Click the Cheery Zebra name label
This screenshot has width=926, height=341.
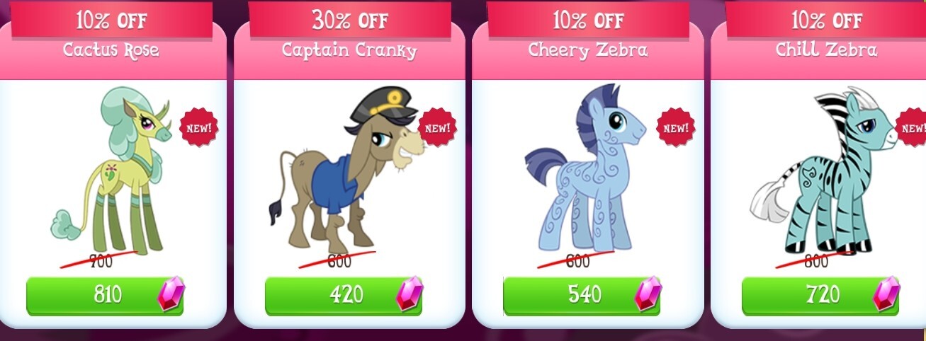click(x=587, y=50)
